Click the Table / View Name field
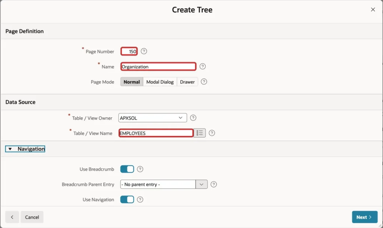The height and width of the screenshot is (228, 383). pyautogui.click(x=156, y=133)
